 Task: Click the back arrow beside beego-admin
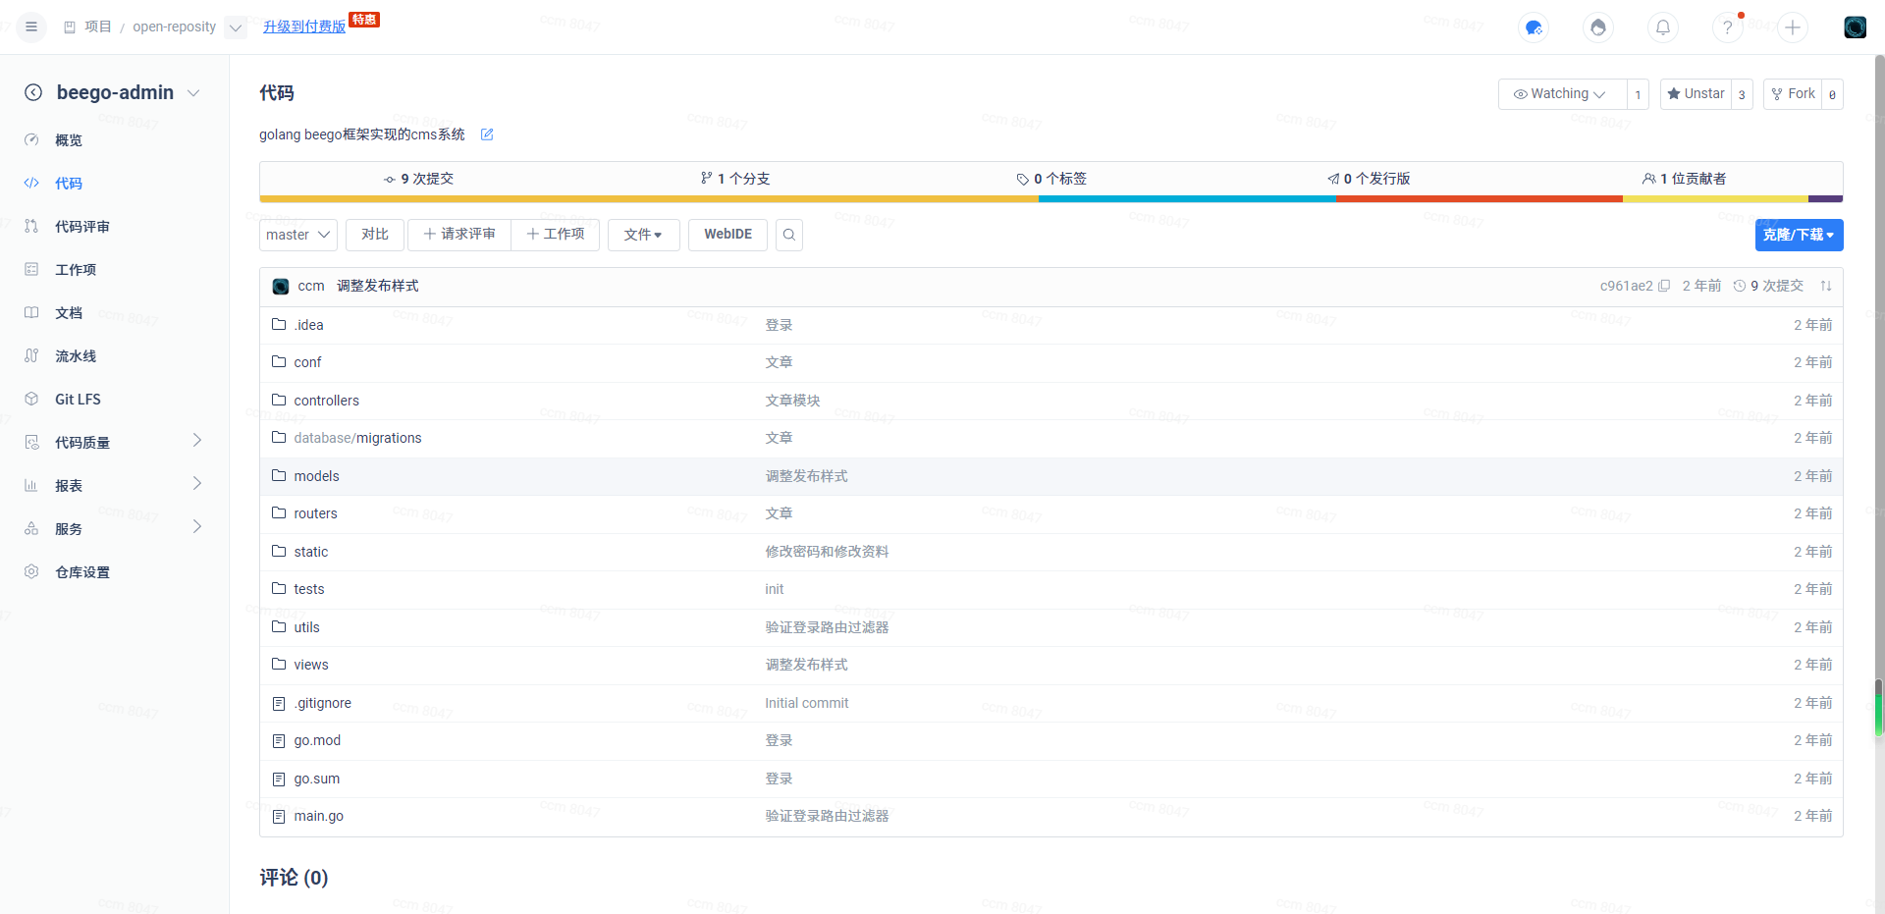click(33, 92)
